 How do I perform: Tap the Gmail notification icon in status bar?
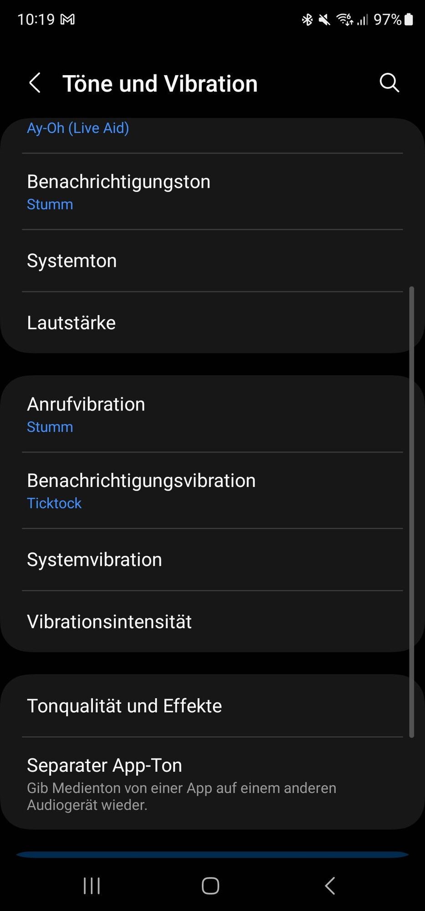coord(68,20)
